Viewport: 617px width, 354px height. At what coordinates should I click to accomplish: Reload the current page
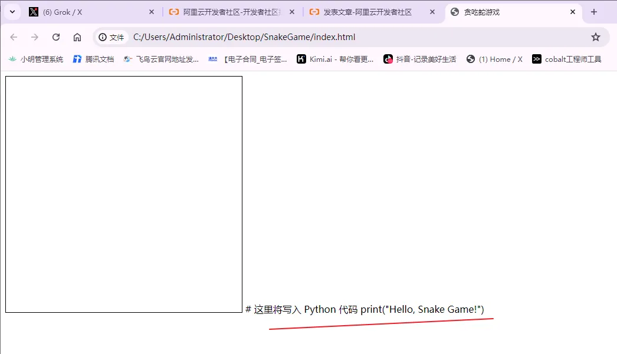[x=56, y=37]
